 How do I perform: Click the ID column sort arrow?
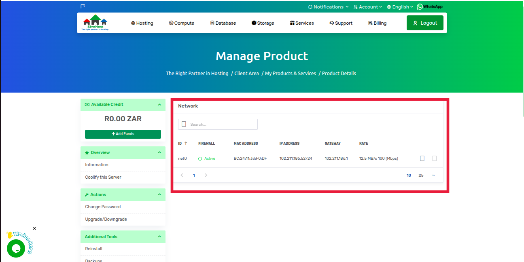(186, 144)
